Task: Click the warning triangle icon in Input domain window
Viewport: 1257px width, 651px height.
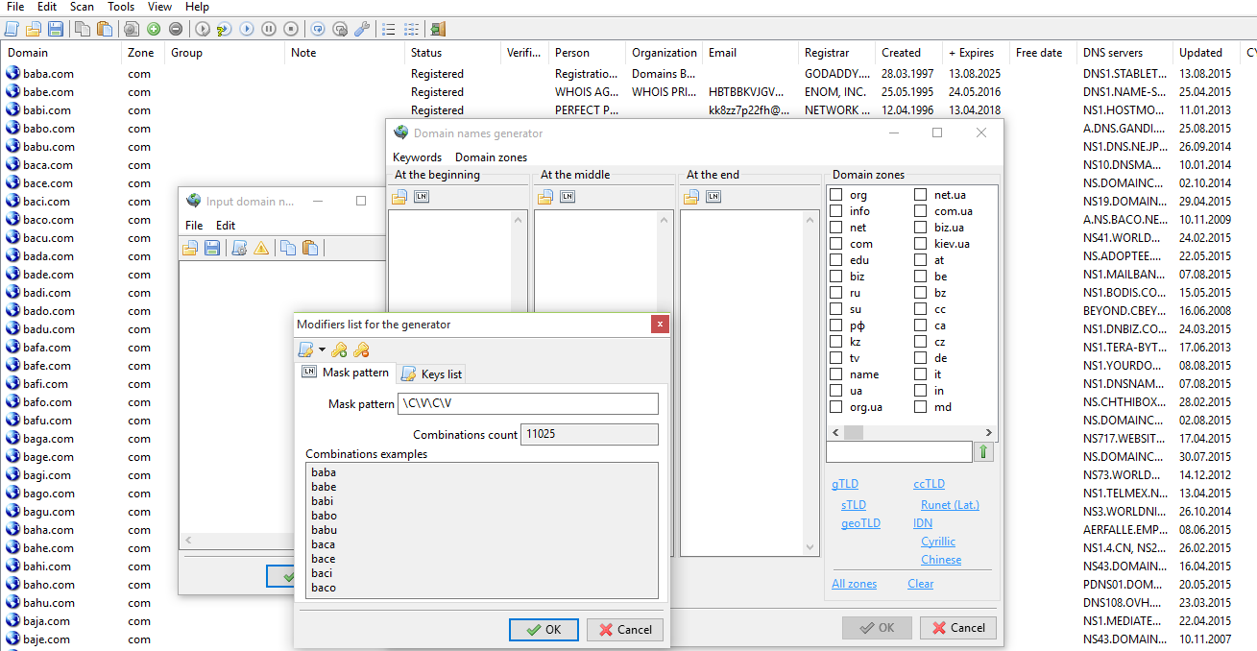Action: pyautogui.click(x=261, y=248)
